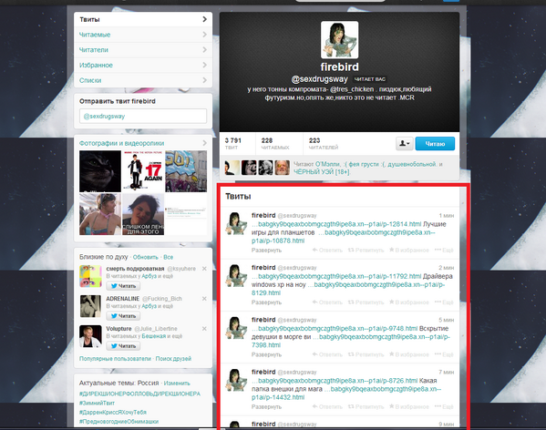Open the 17 Again poster thumbnail
Screen dimensions: 546x430
coord(143,171)
